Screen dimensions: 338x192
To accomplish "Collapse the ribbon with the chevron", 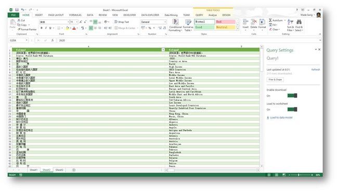I will [x=320, y=34].
